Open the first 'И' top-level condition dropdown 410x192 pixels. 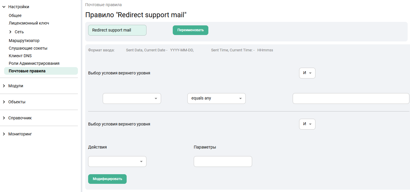[x=307, y=73]
